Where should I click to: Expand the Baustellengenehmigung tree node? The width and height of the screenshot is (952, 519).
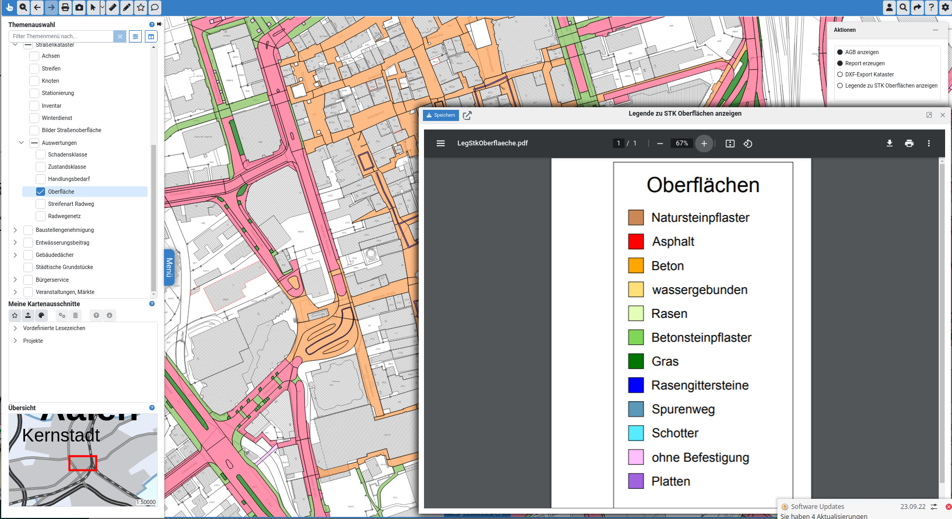15,230
